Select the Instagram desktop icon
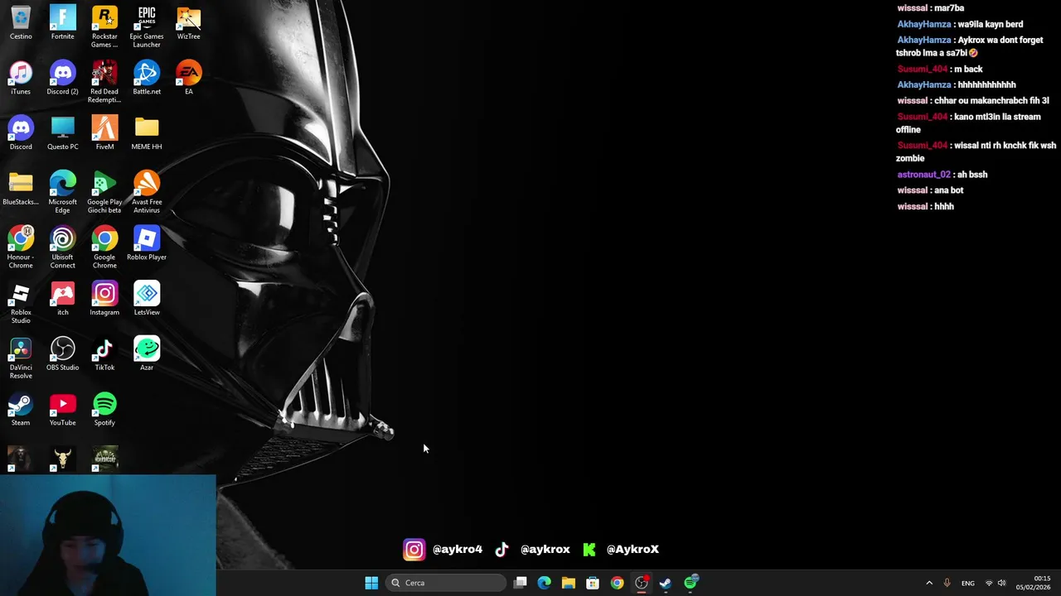The width and height of the screenshot is (1061, 596). pyautogui.click(x=104, y=299)
